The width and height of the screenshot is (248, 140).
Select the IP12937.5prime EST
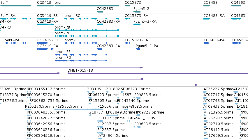point(100,127)
